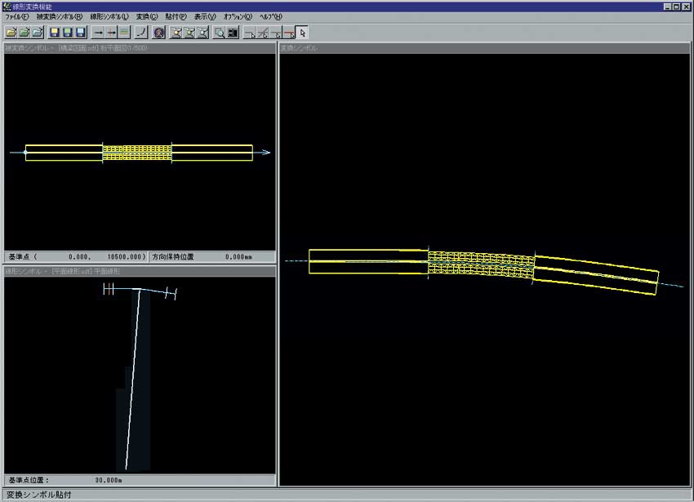Click the round globe conversion icon
The image size is (694, 502).
(159, 33)
